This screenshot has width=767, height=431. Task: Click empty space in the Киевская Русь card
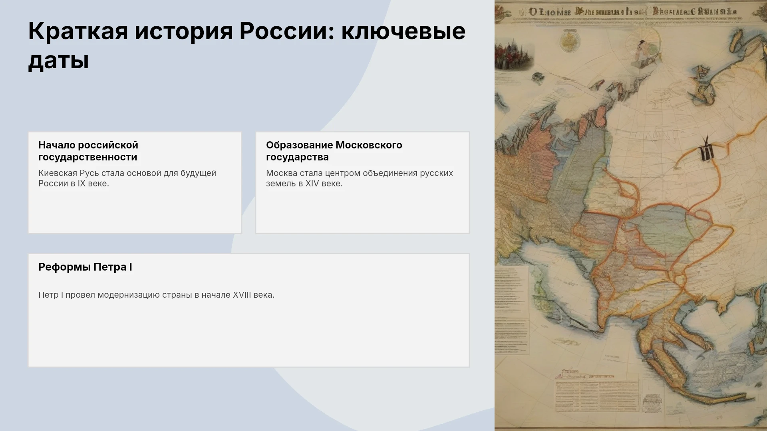point(135,212)
